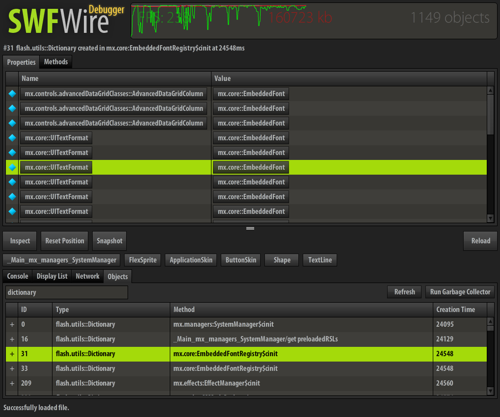Sort objects by Creation Time header
The image size is (500, 417).
click(460, 310)
